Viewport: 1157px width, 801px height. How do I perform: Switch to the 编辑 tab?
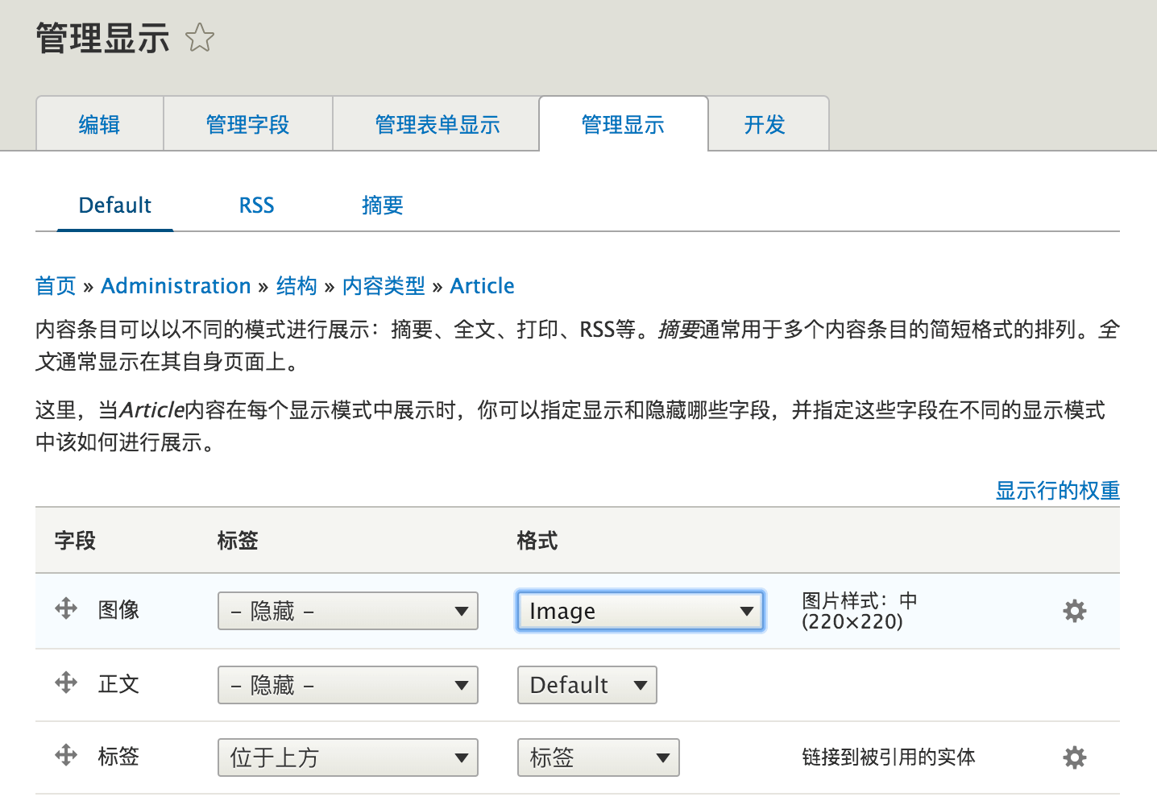click(x=100, y=124)
